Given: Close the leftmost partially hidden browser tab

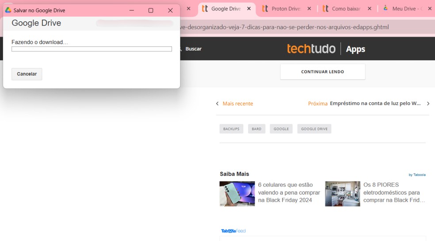Looking at the screenshot, I should pos(189,8).
